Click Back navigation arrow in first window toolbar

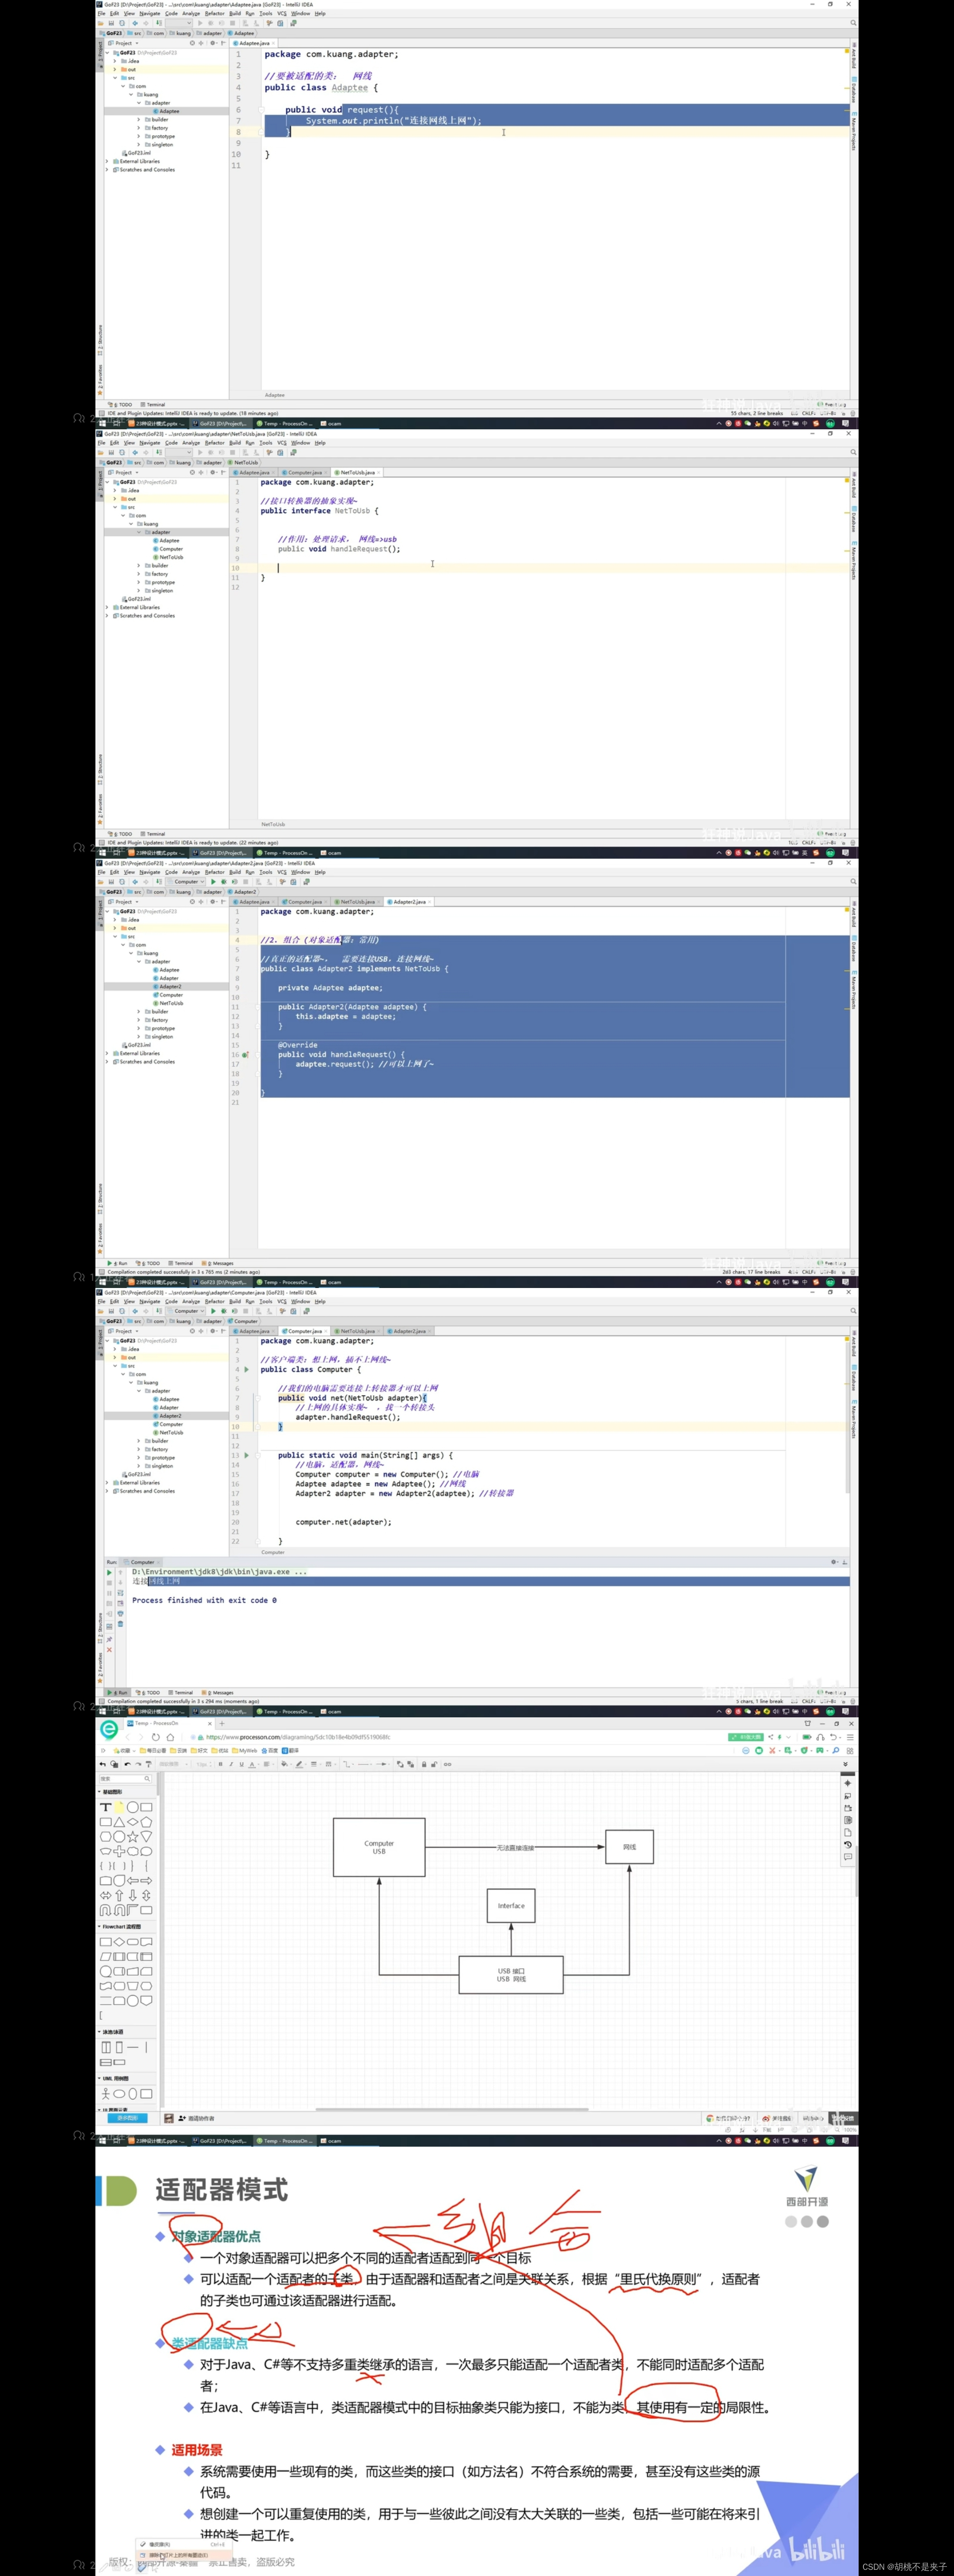135,23
